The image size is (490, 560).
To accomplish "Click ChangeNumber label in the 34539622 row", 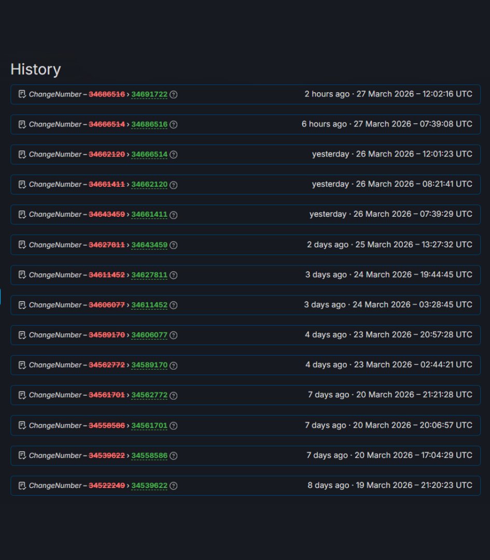I will (55, 485).
